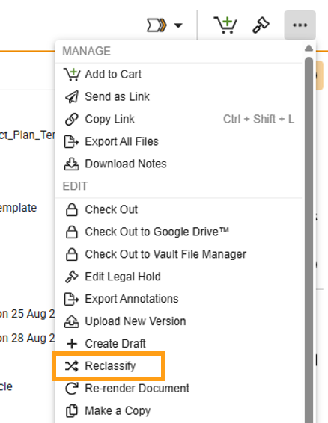Open the workflow state change arrow icon
This screenshot has height=423, width=328.
tap(157, 25)
